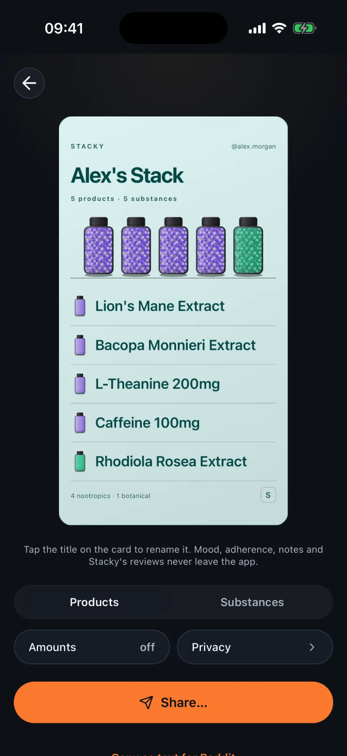Image resolution: width=347 pixels, height=756 pixels.
Task: Click the Stacky 'S' logo badge
Action: pos(268,495)
